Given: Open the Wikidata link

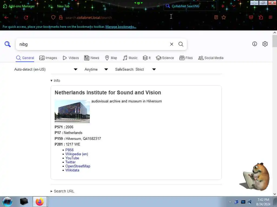Looking at the screenshot, I should pyautogui.click(x=72, y=170).
